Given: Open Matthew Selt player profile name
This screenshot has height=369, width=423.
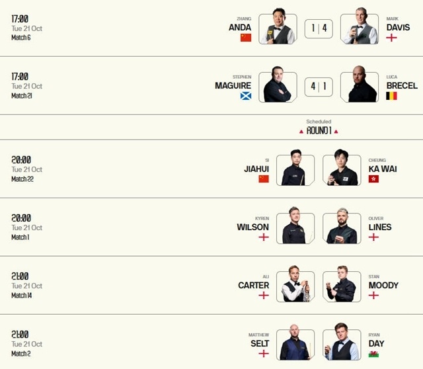Looking at the screenshot, I should pos(258,343).
